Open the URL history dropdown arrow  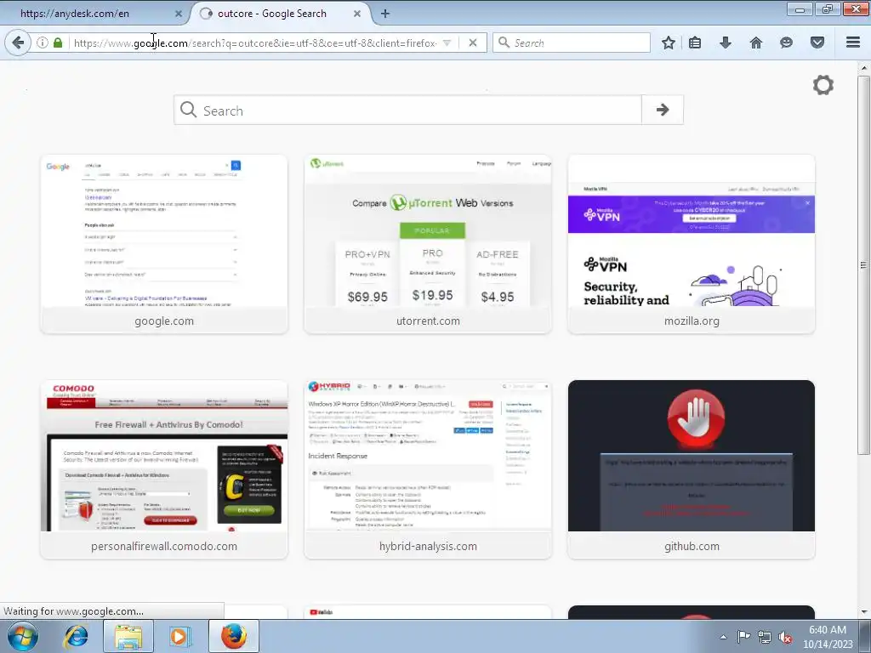pyautogui.click(x=447, y=43)
